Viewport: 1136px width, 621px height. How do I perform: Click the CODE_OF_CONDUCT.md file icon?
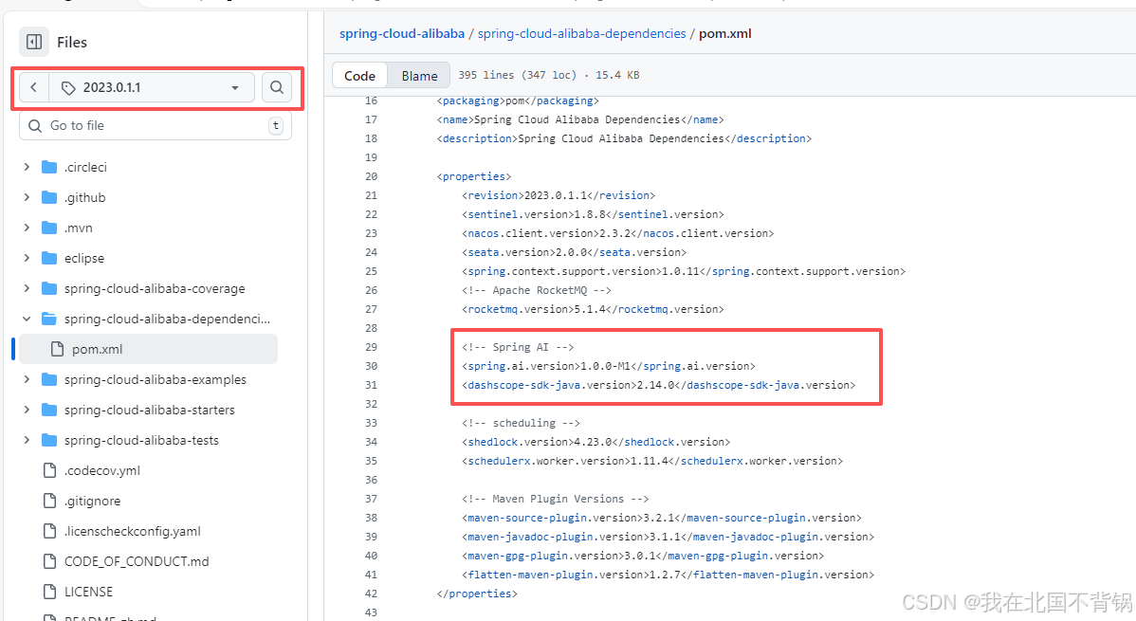49,561
